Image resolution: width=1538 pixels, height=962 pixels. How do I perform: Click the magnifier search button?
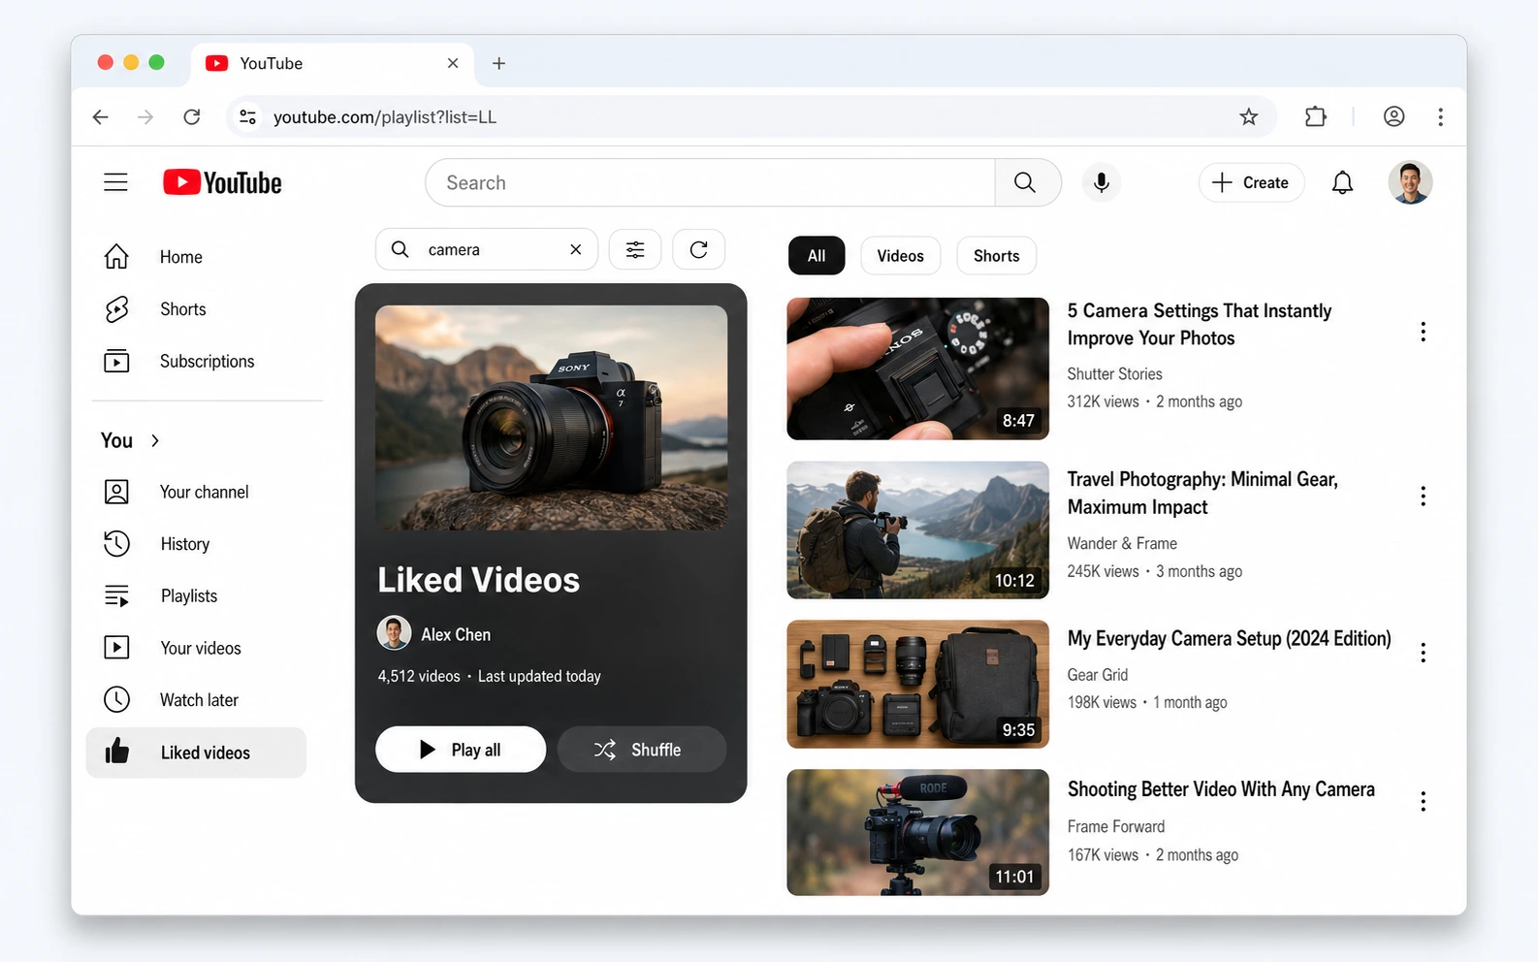1025,182
